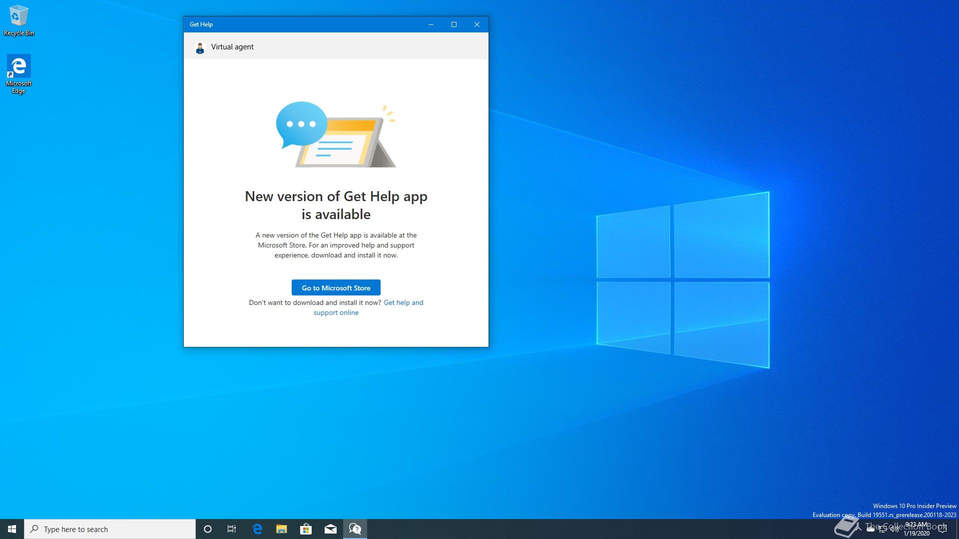The image size is (959, 539).
Task: Maximize the Get Help window
Action: tap(454, 24)
